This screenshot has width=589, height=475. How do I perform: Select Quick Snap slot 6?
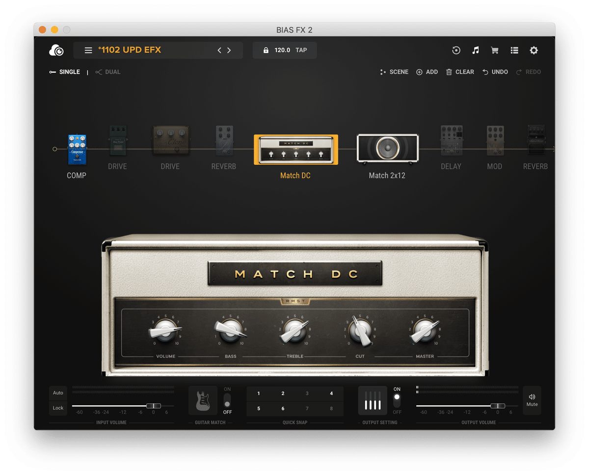pos(283,409)
